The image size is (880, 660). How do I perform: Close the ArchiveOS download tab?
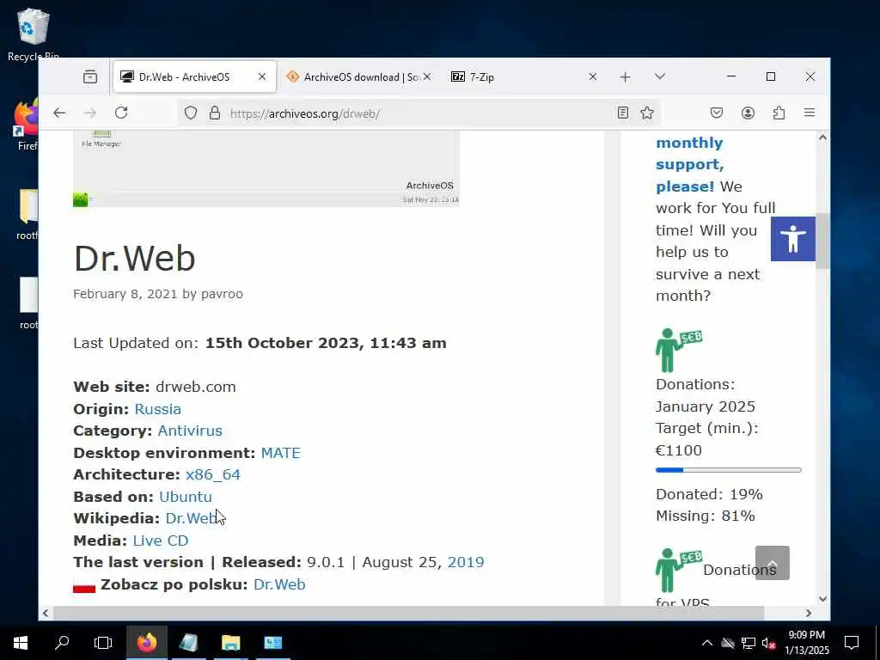[x=427, y=76]
